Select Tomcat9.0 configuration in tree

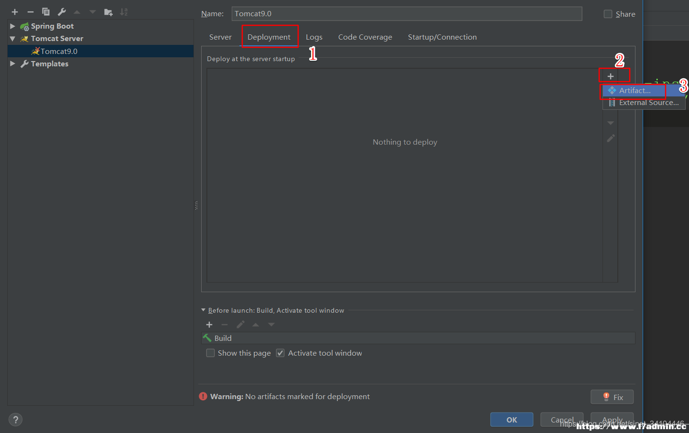click(x=100, y=51)
